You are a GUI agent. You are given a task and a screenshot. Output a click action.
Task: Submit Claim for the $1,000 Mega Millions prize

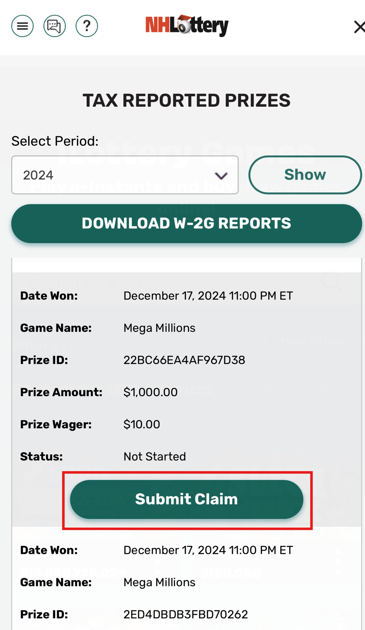(187, 499)
